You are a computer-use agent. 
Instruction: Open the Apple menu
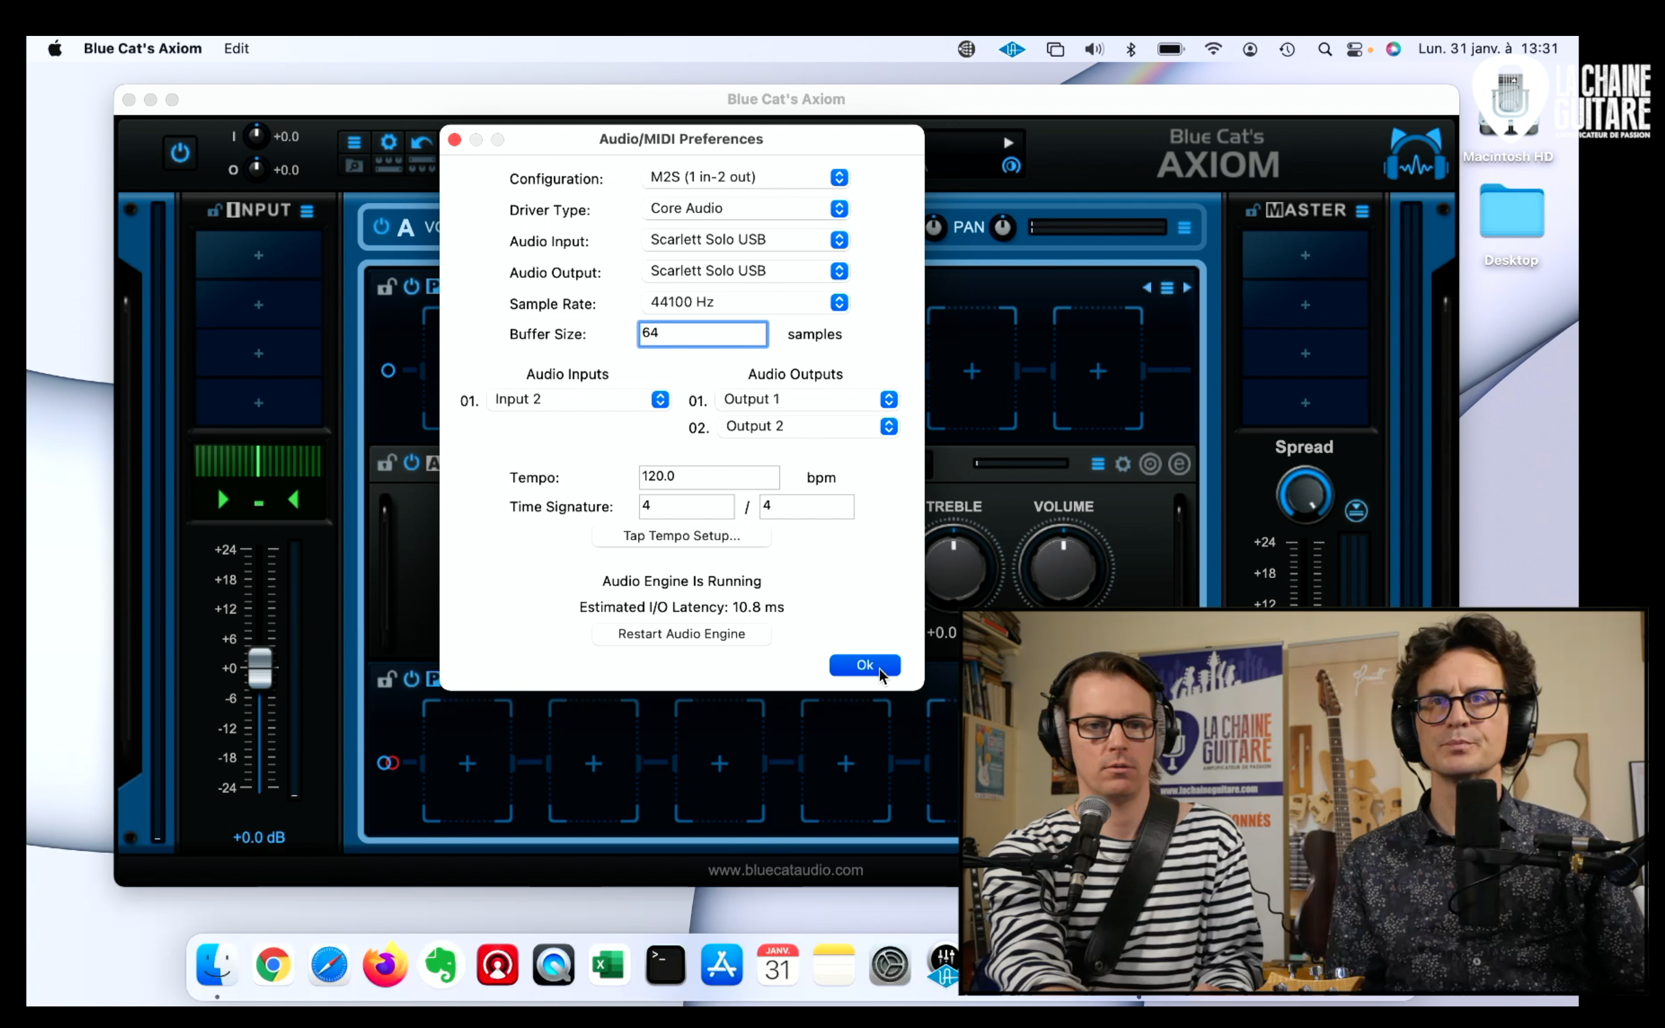coord(55,49)
